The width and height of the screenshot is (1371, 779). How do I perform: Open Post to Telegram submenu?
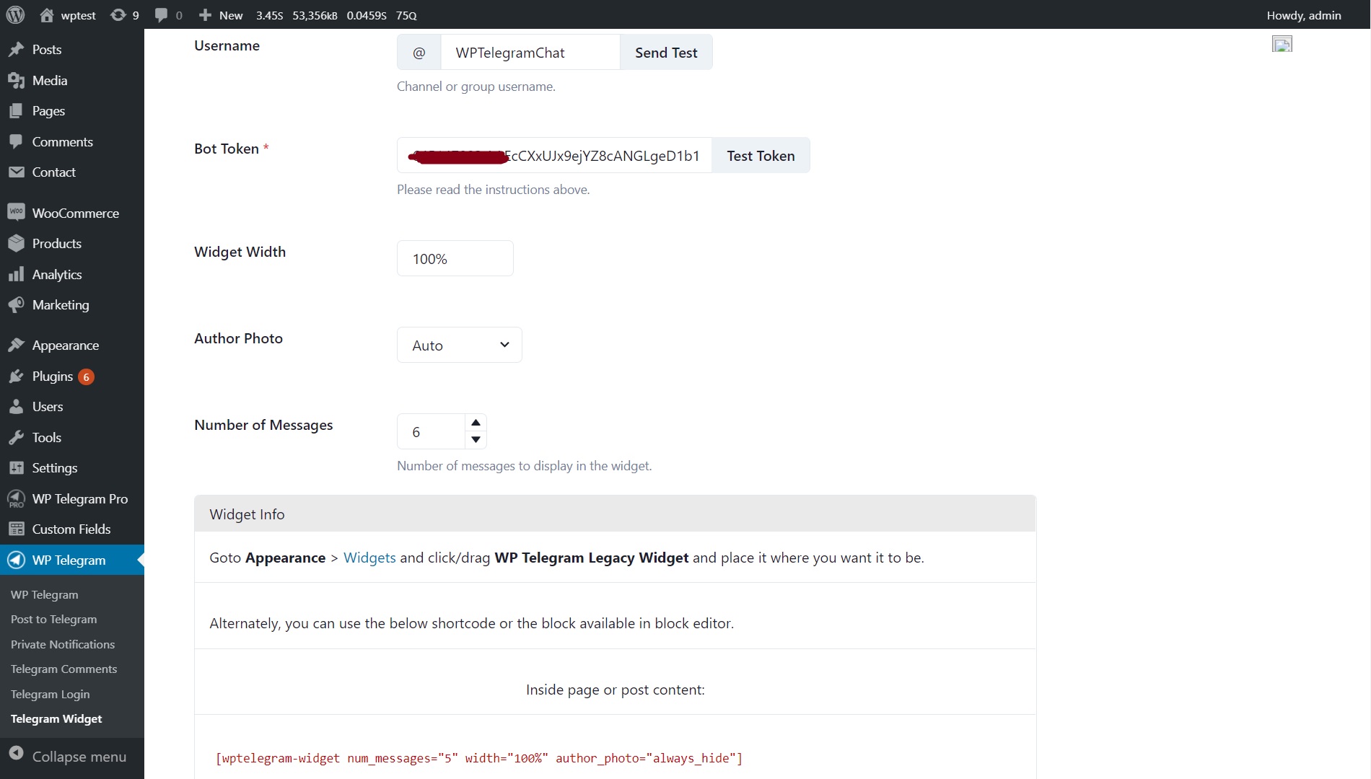[x=53, y=619]
